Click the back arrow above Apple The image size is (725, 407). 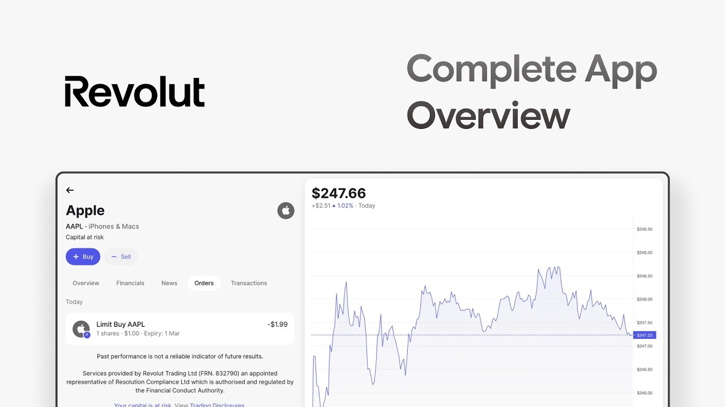click(x=70, y=190)
